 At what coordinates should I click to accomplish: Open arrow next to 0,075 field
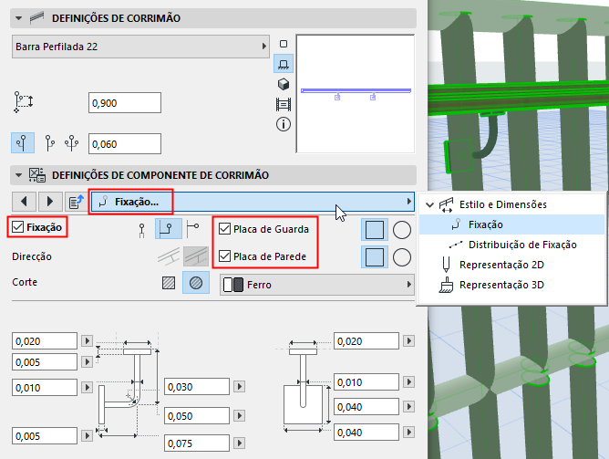(x=239, y=443)
